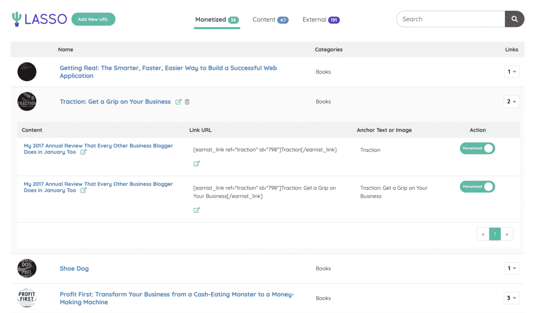Click anchor text 'Traction' cell
This screenshot has width=533, height=313.
pyautogui.click(x=370, y=150)
